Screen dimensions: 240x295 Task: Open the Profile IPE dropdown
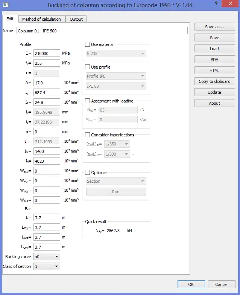pos(116,76)
